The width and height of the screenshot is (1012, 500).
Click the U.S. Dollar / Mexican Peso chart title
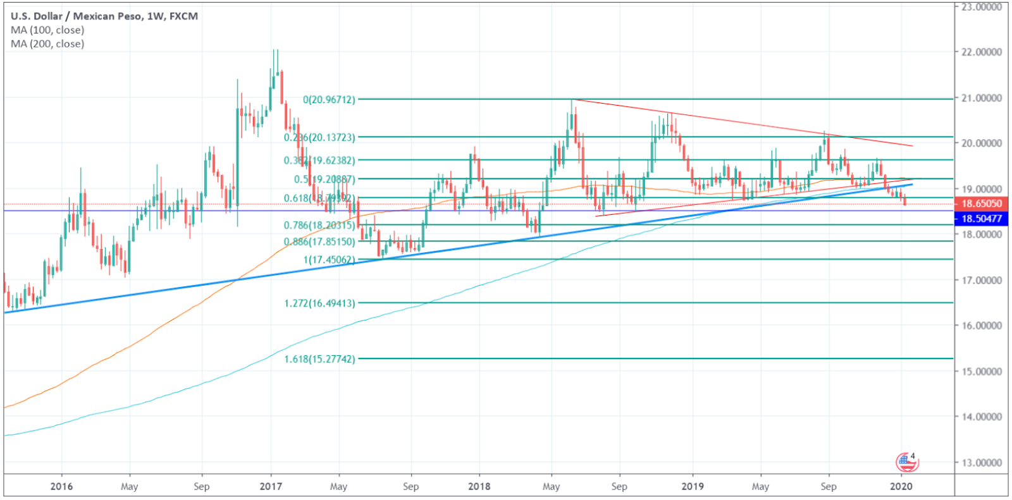click(104, 16)
